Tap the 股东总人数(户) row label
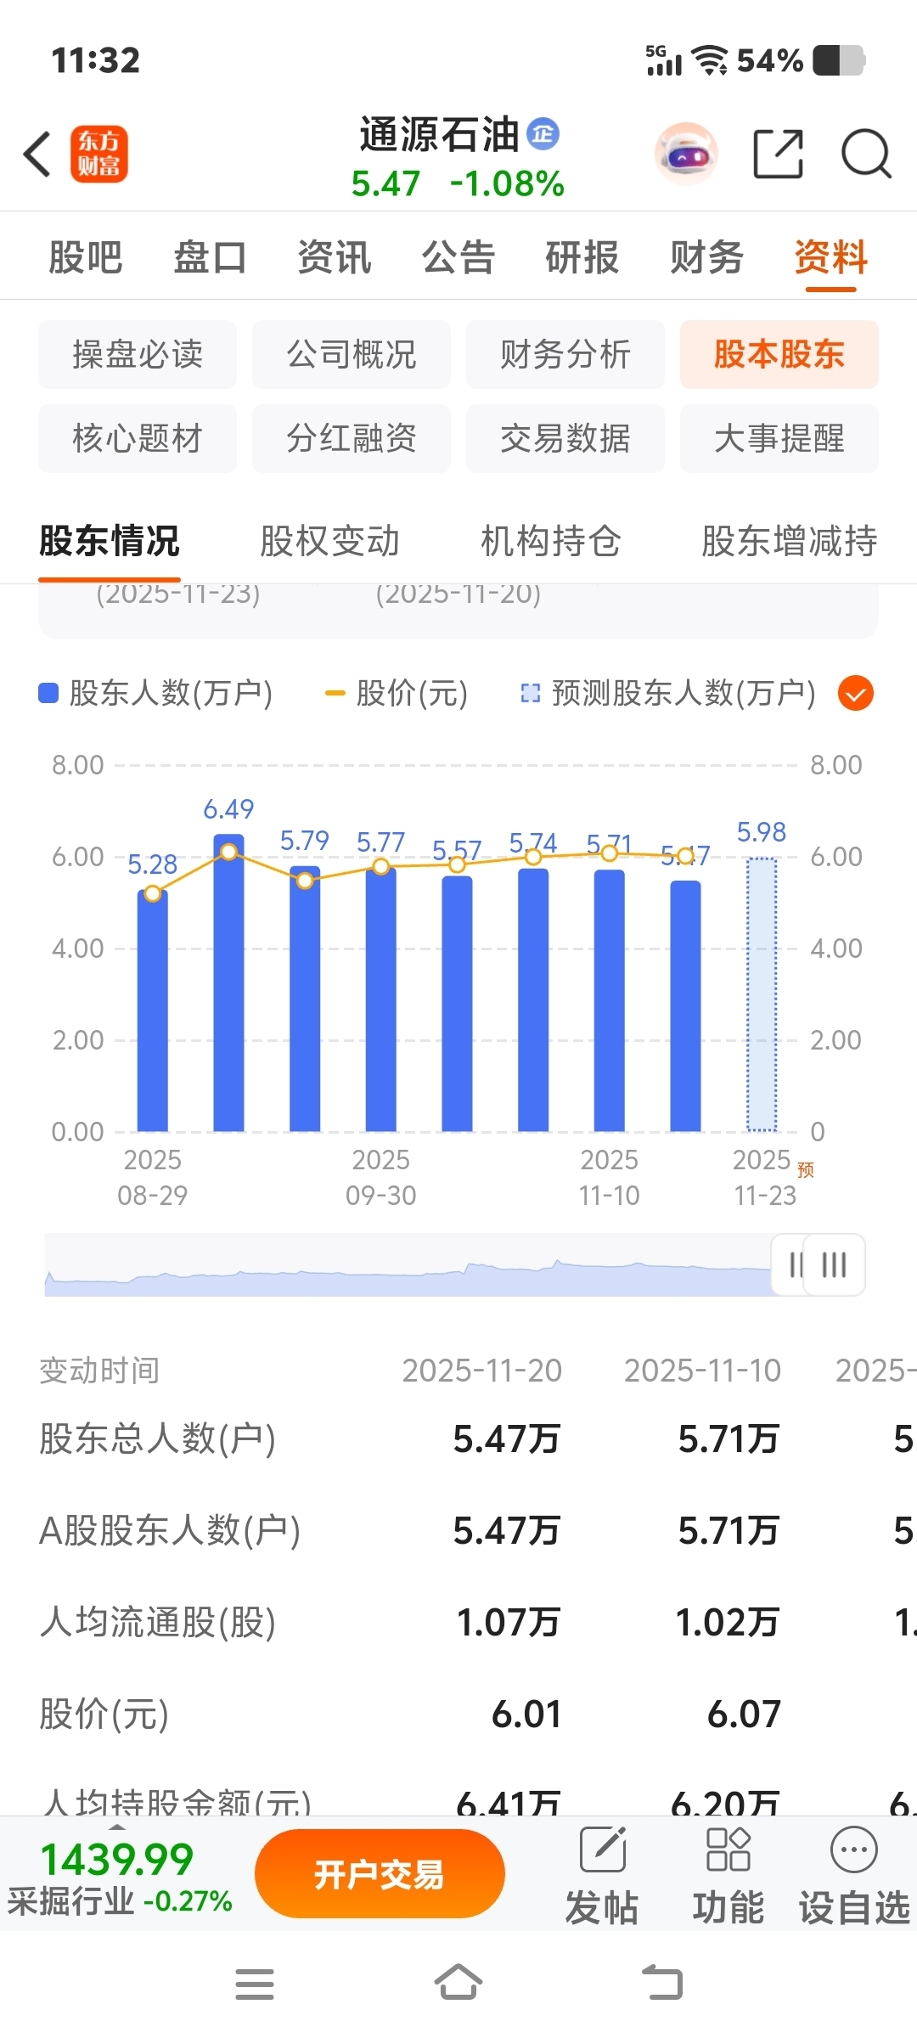Image resolution: width=917 pixels, height=2038 pixels. pos(158,1439)
